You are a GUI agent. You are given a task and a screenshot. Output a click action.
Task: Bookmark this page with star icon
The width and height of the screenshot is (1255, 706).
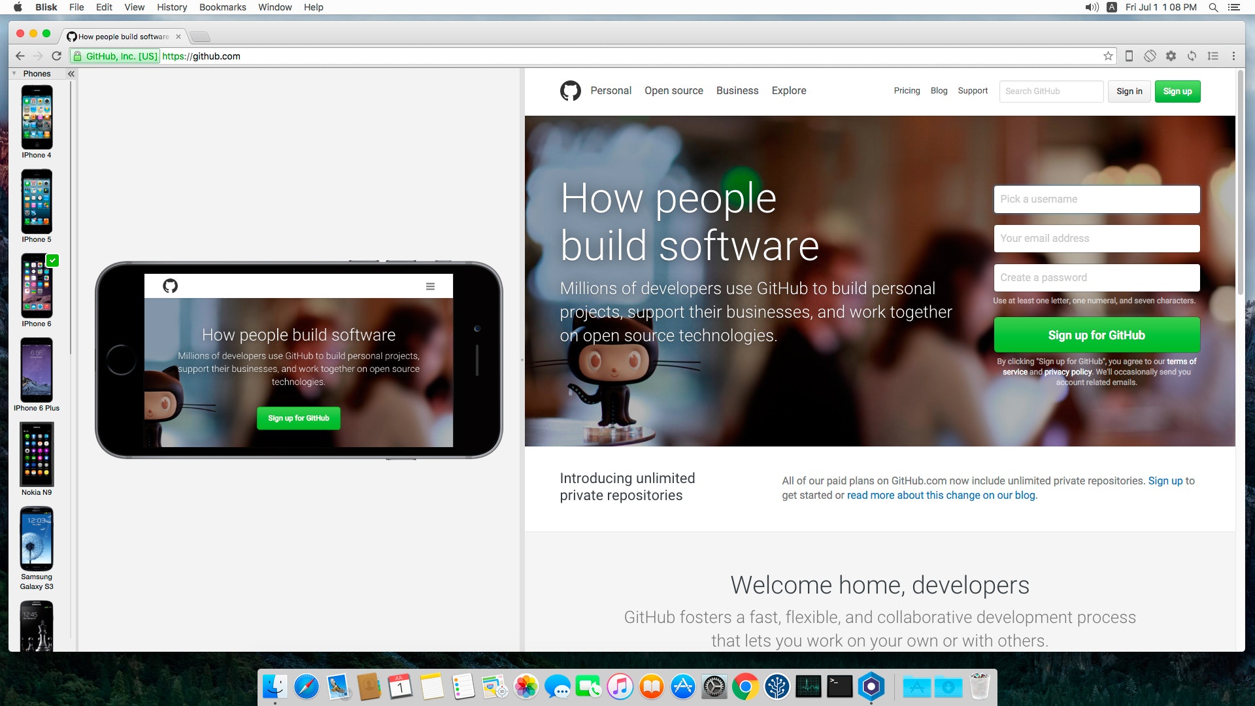[1108, 56]
